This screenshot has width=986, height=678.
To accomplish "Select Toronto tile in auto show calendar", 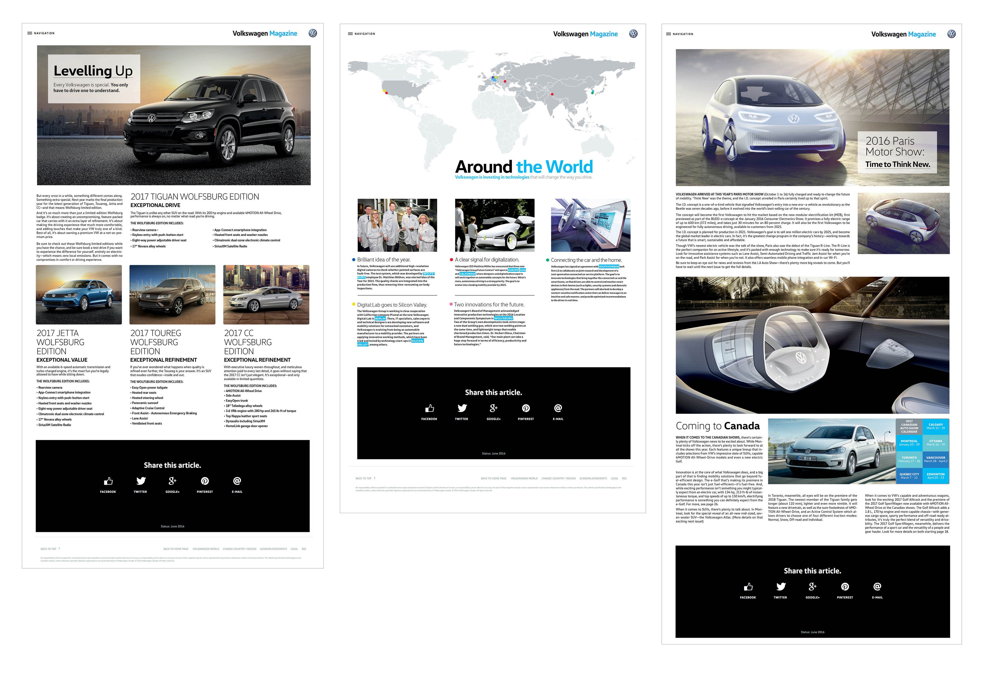I will point(909,460).
